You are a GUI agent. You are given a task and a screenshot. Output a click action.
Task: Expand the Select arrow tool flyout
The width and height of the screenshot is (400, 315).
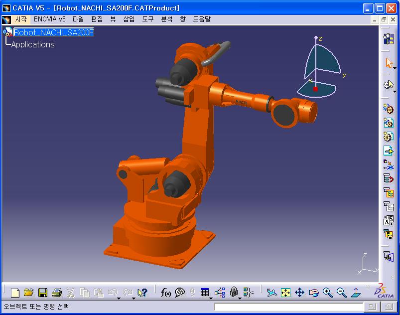coord(395,68)
